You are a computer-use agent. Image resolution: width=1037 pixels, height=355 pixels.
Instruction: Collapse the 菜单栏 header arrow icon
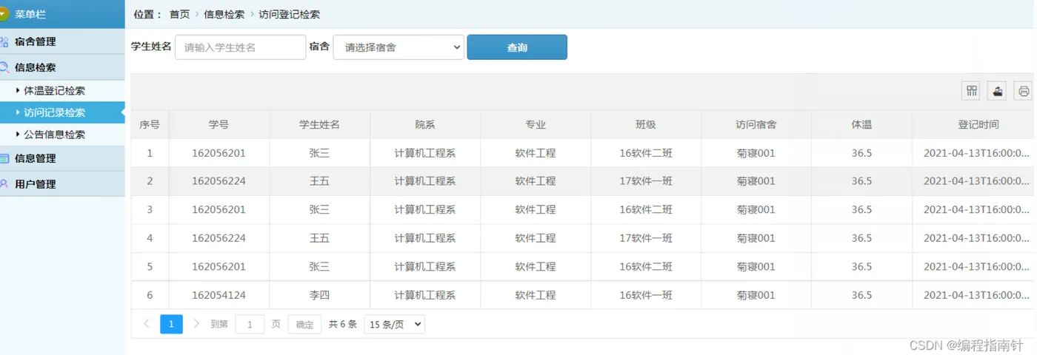(4, 14)
